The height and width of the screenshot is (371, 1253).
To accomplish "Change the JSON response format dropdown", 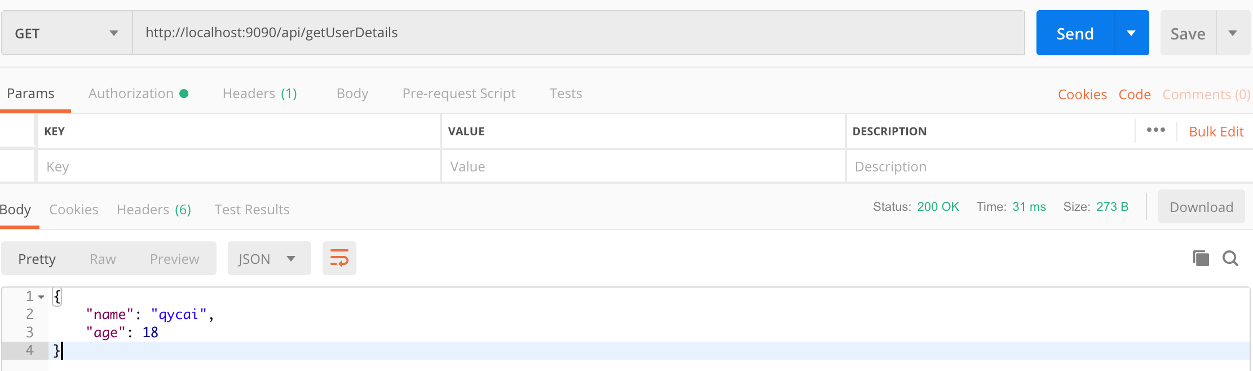I will 268,259.
